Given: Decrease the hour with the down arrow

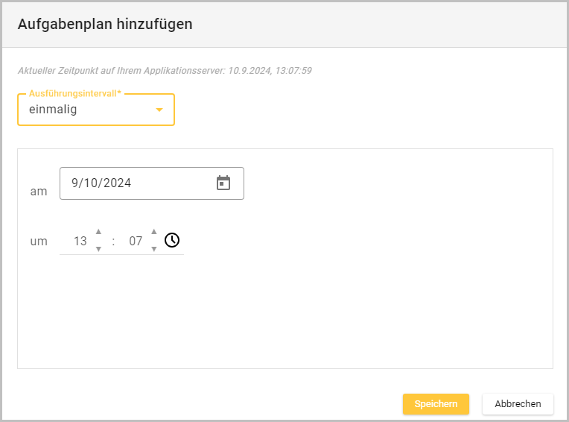Looking at the screenshot, I should coord(98,249).
